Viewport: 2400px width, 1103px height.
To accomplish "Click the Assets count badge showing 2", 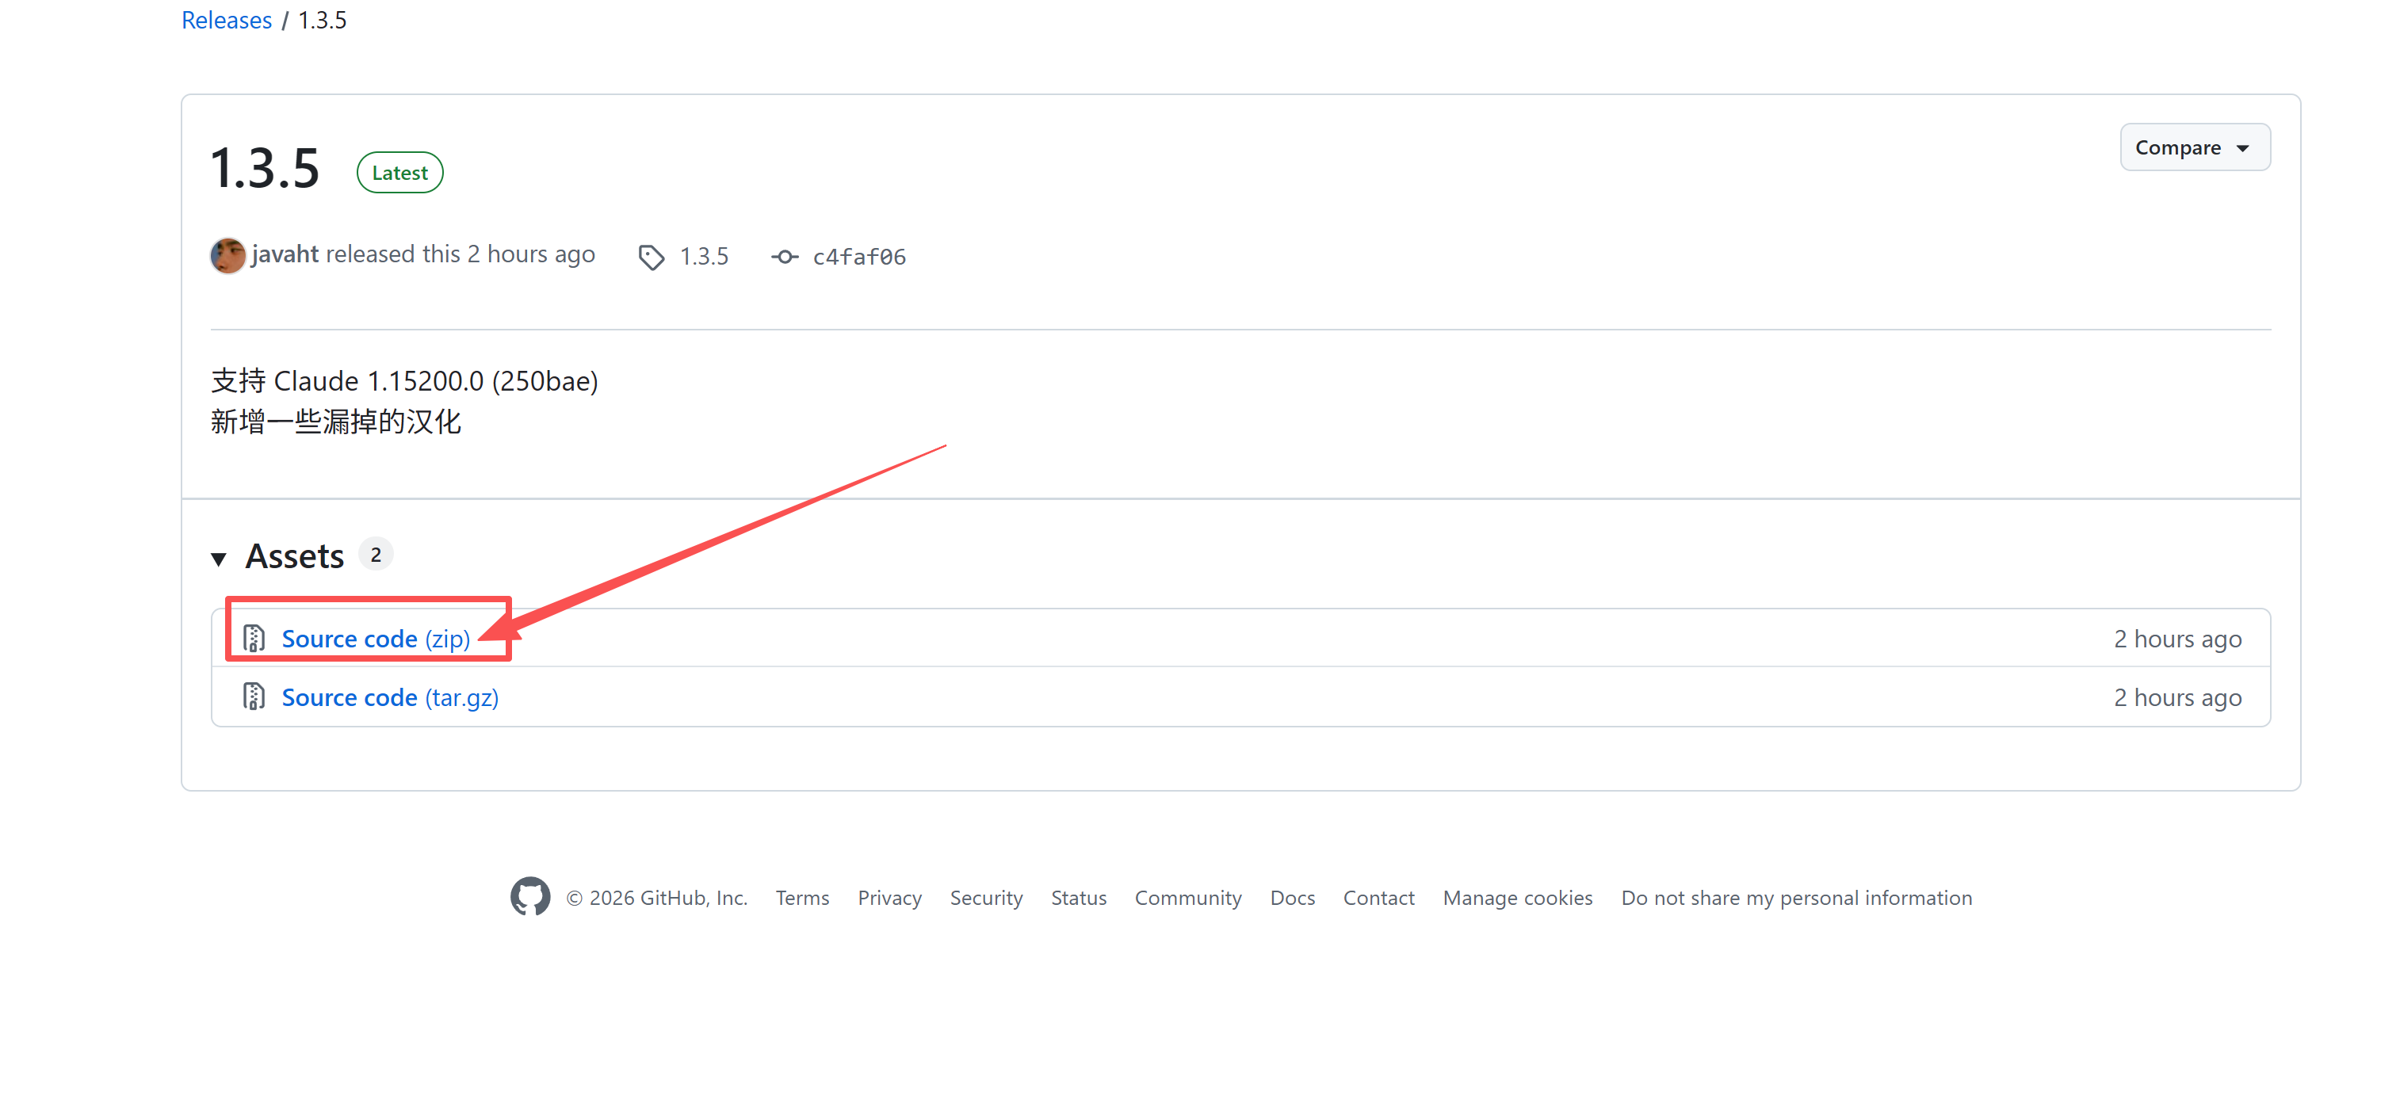I will pyautogui.click(x=376, y=555).
